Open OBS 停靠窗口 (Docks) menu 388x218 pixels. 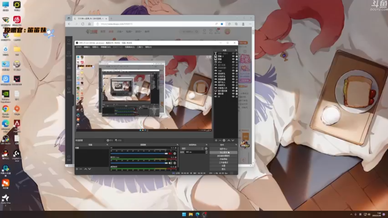(105, 47)
